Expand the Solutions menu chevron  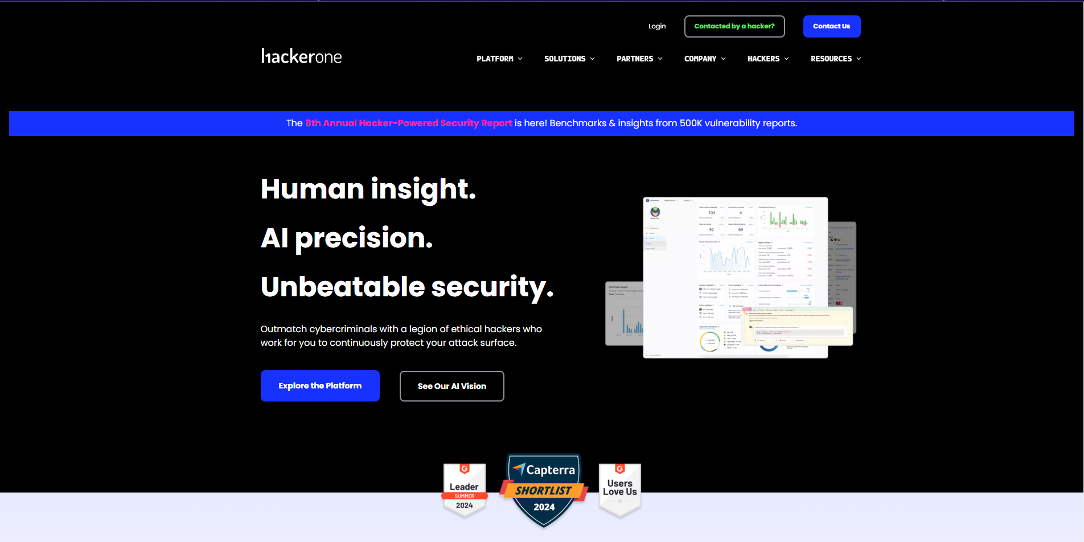(x=592, y=59)
